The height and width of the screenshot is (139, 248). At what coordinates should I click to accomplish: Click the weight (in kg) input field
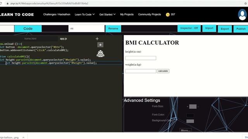click(x=141, y=71)
